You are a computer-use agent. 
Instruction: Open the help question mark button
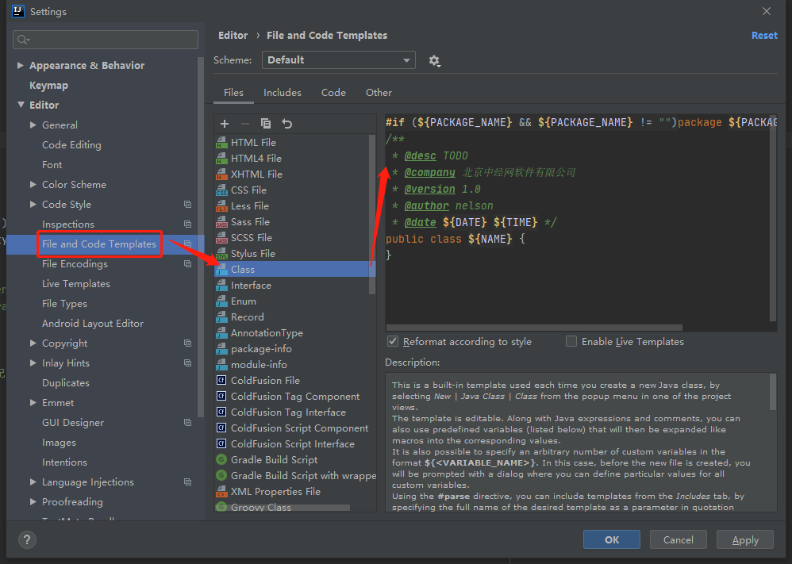point(27,539)
